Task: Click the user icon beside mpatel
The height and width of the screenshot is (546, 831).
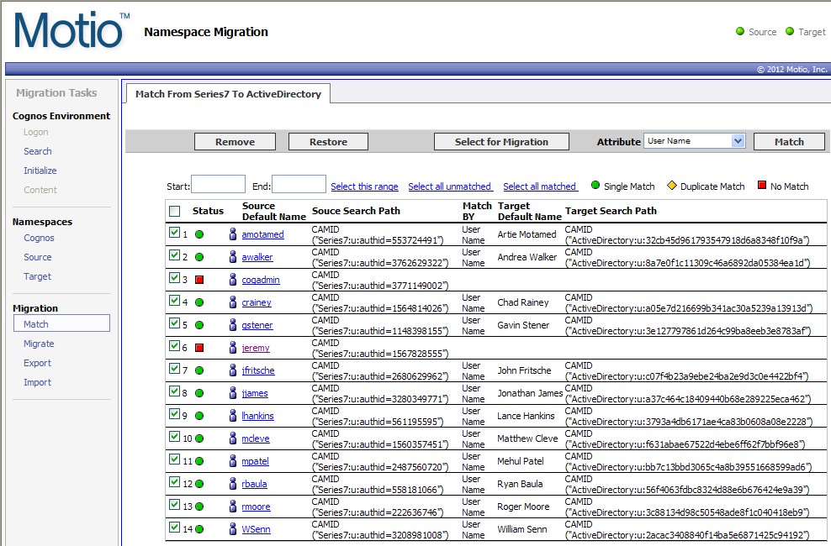Action: 233,461
